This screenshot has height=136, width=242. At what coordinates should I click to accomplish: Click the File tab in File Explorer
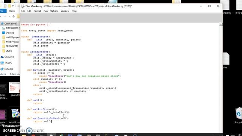tap(2, 11)
